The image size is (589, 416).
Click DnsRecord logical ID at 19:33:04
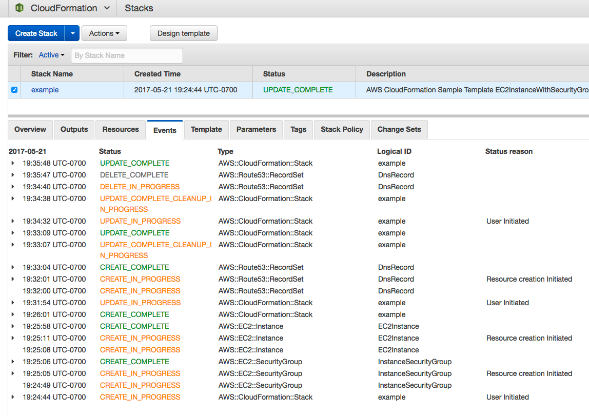tap(396, 267)
